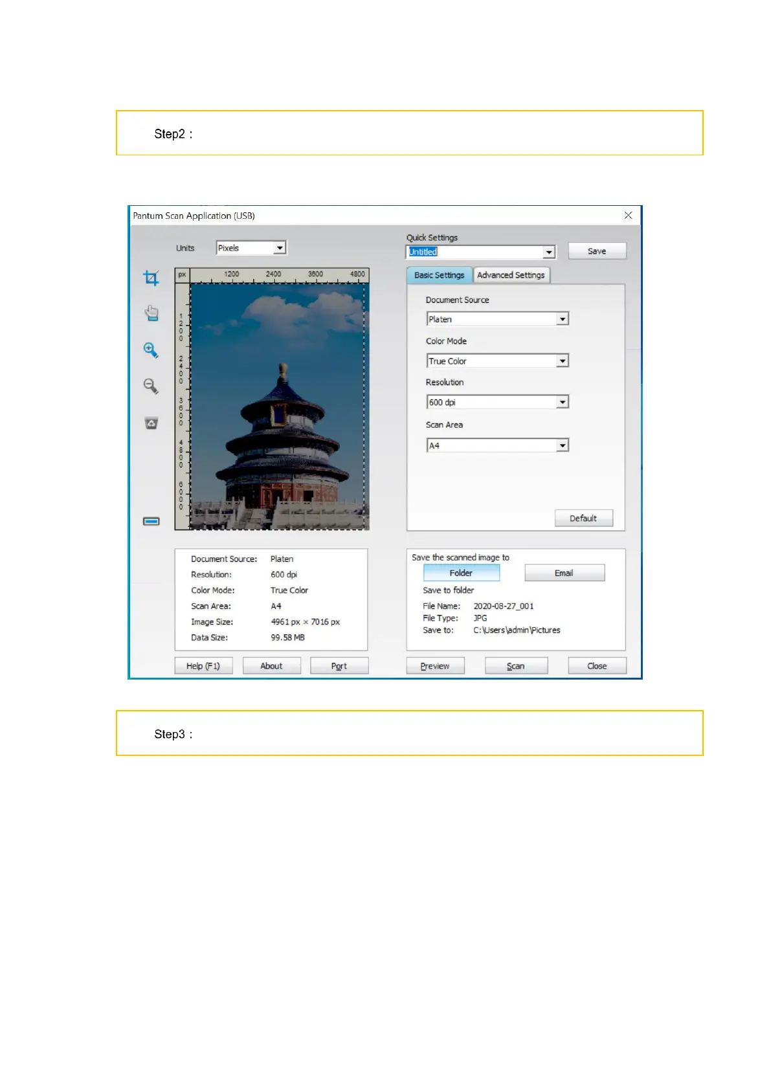Click the data size value 99.58 MB

point(287,638)
